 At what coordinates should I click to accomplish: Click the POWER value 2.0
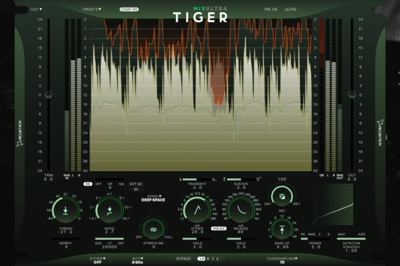click(315, 247)
